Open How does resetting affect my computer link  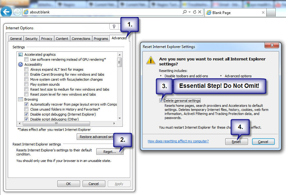click(x=178, y=141)
